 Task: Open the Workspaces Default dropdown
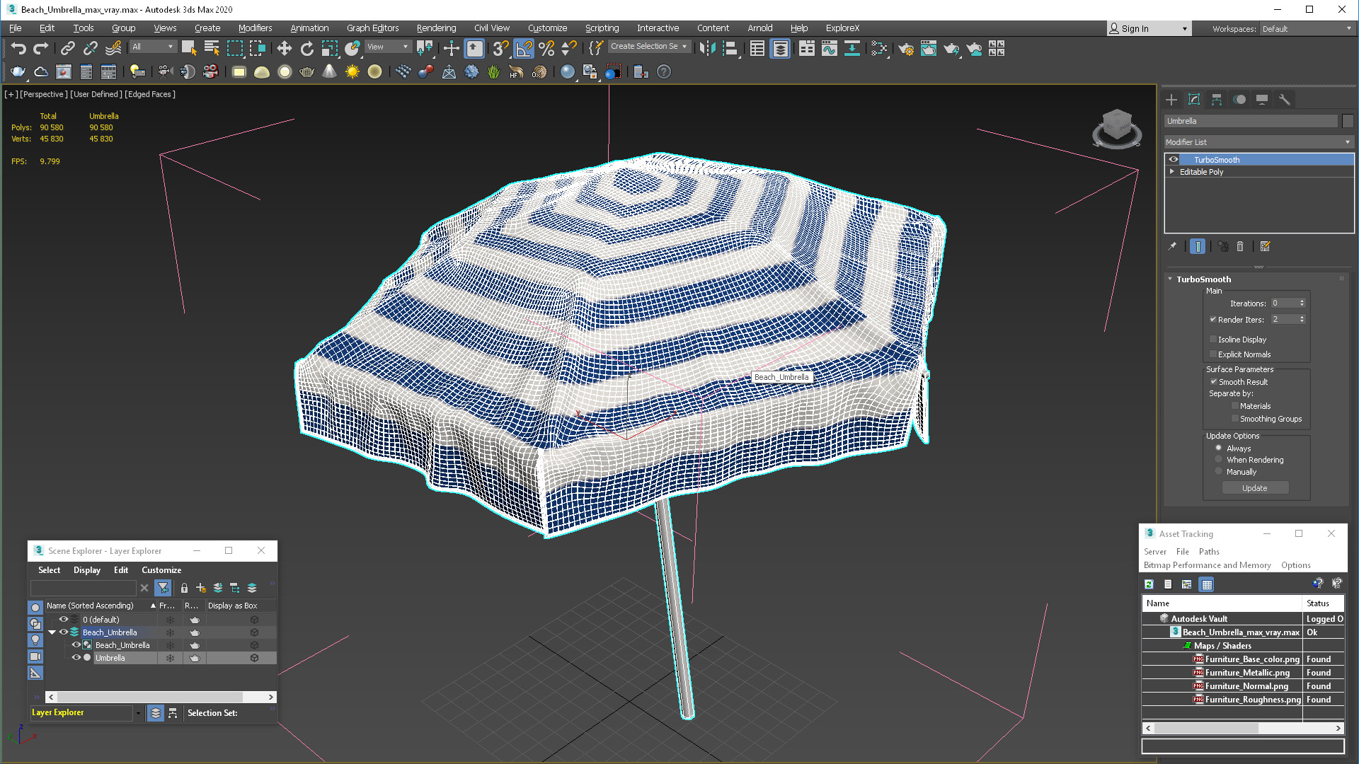(x=1307, y=29)
